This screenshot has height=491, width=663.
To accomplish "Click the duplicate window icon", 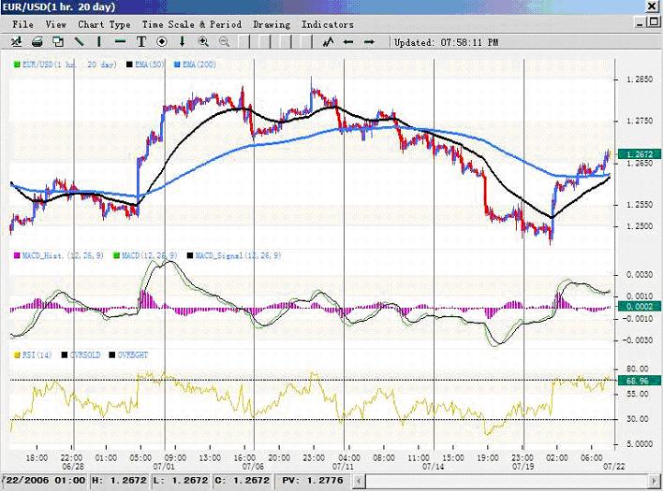I will click(x=58, y=42).
